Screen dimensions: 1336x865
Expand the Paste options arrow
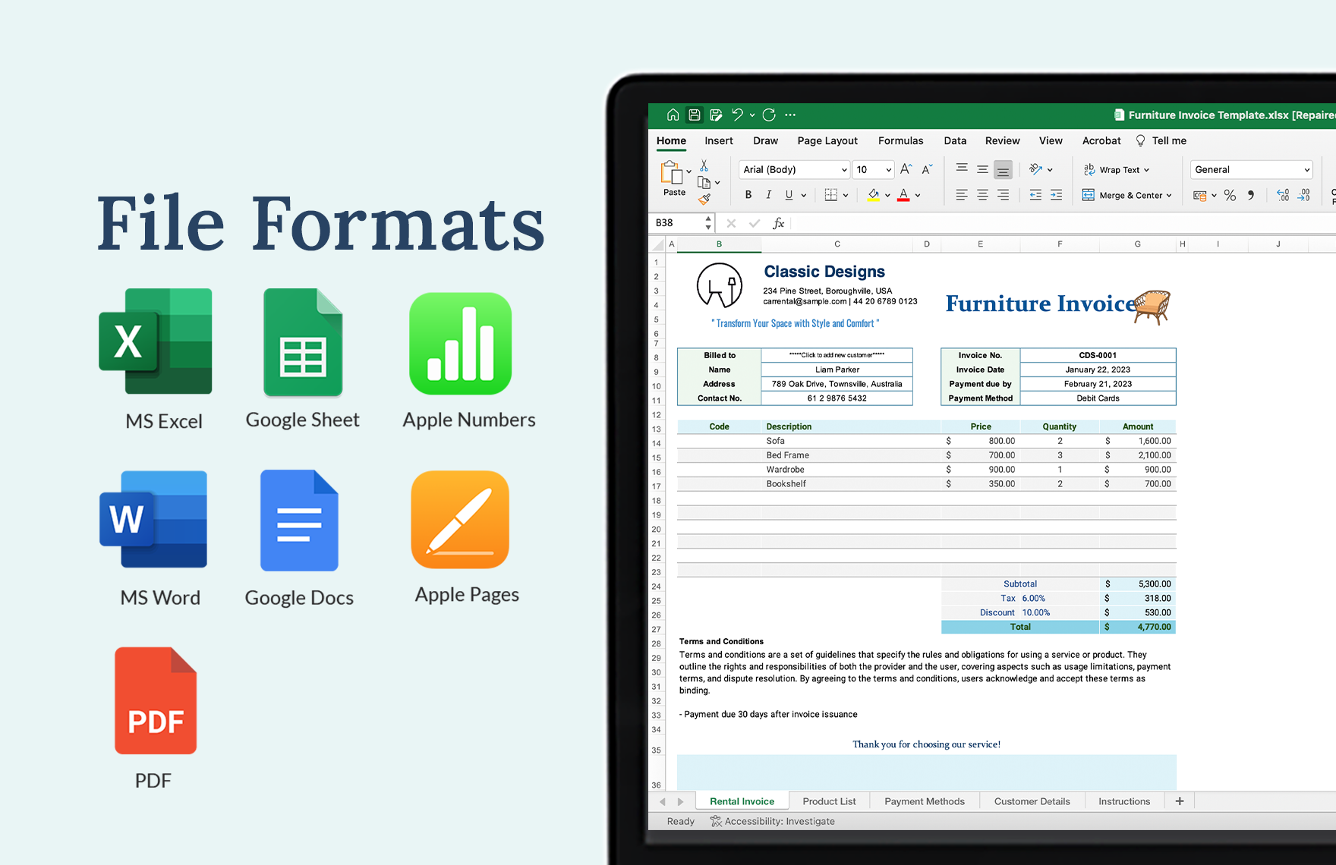pos(688,171)
